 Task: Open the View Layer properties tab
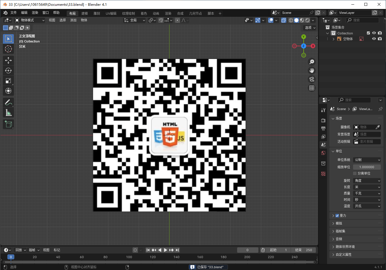(x=323, y=136)
